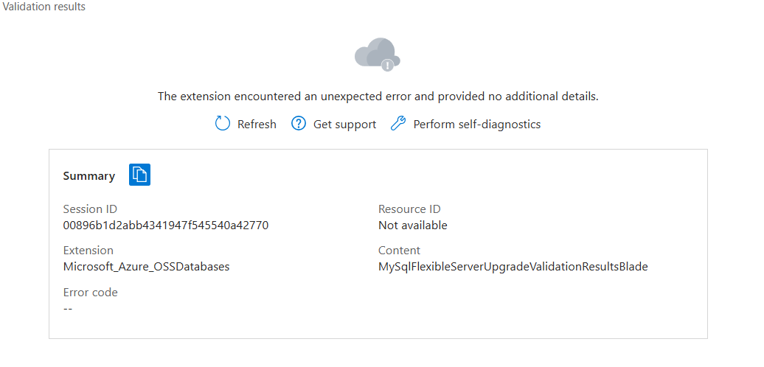This screenshot has height=367, width=764.
Task: Select the Session ID value 00896b1d2abb...
Action: pos(166,226)
